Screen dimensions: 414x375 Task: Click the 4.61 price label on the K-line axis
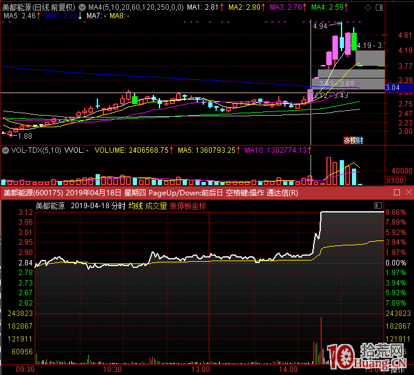tap(405, 35)
